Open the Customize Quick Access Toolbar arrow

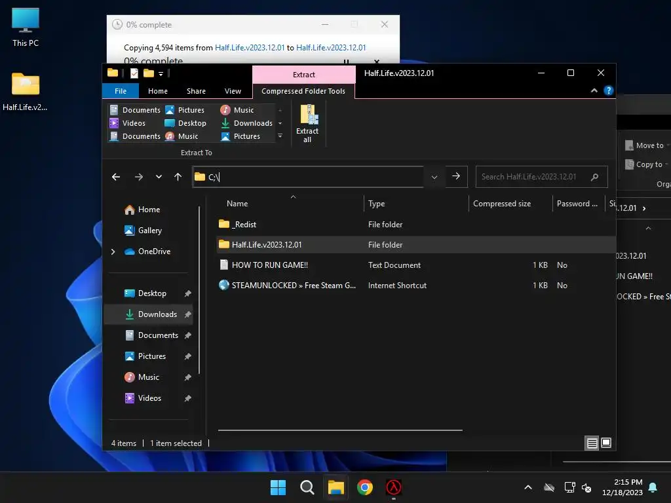[x=161, y=73]
